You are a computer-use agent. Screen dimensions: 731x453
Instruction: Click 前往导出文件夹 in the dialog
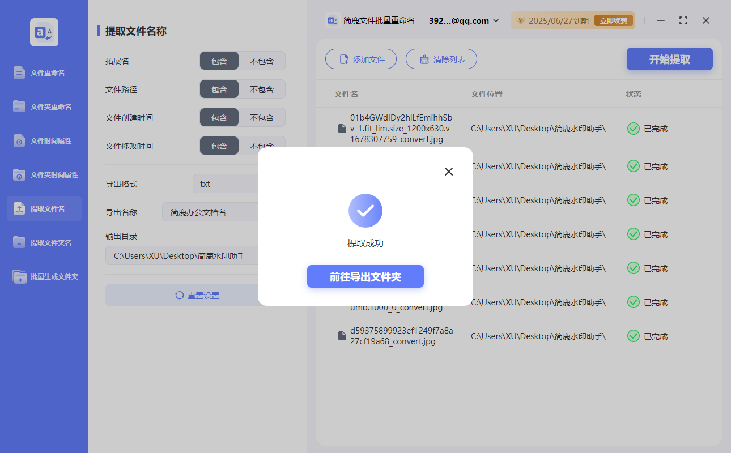[365, 276]
